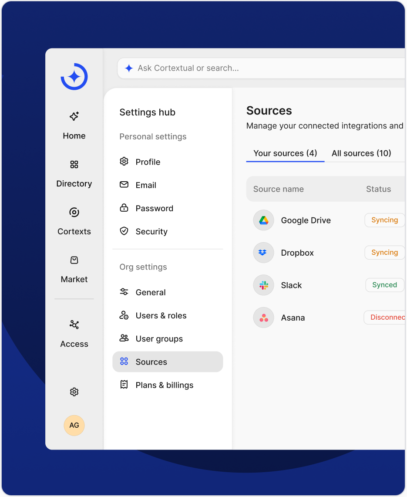Screen dimensions: 407x497
Task: Open Profile personal settings
Action: pos(148,162)
